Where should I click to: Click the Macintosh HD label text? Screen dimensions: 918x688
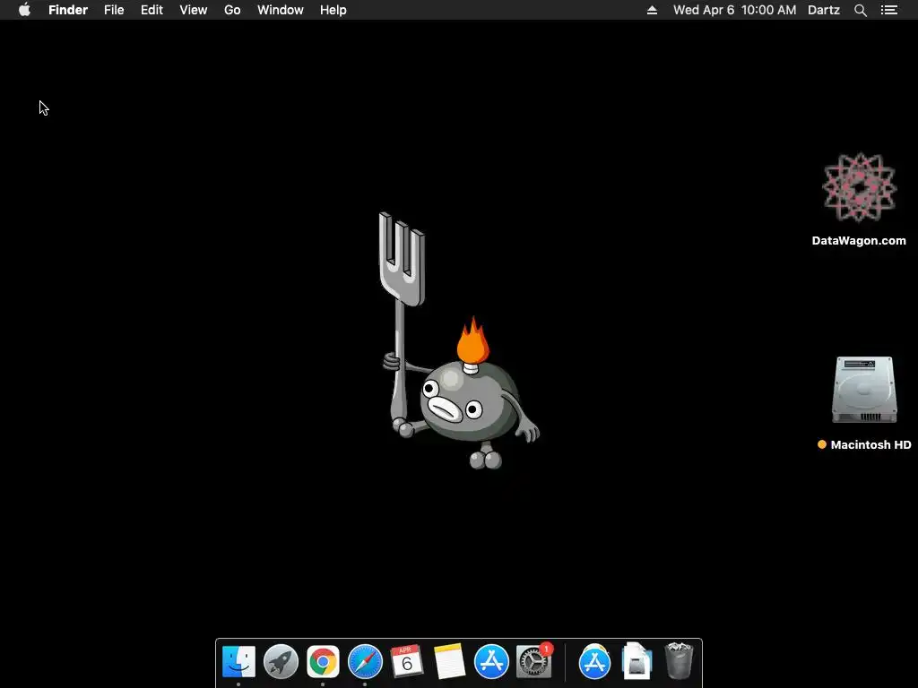coord(870,444)
